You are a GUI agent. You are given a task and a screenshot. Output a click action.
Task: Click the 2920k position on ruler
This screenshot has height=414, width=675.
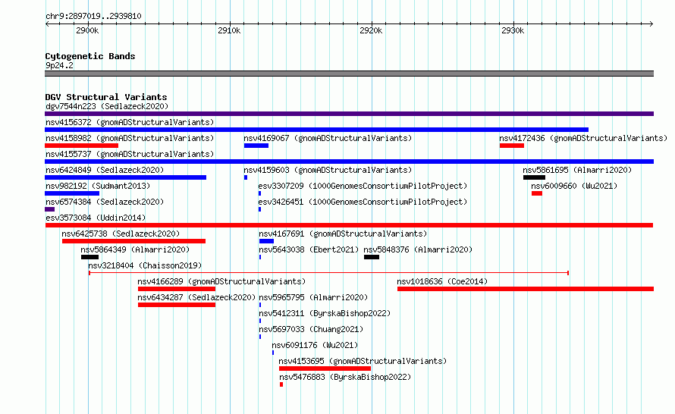pos(371,30)
